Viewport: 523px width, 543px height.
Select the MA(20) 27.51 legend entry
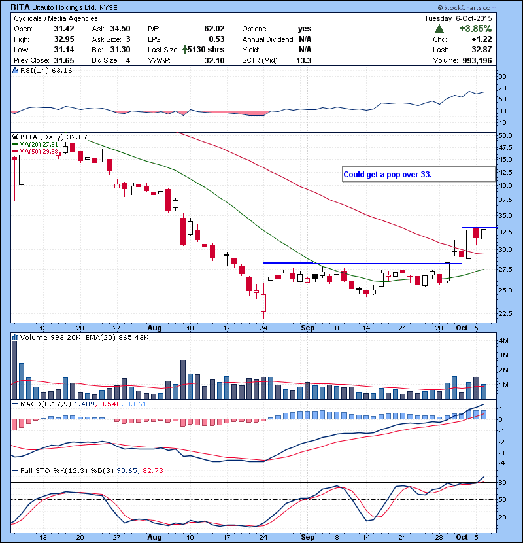[x=35, y=145]
